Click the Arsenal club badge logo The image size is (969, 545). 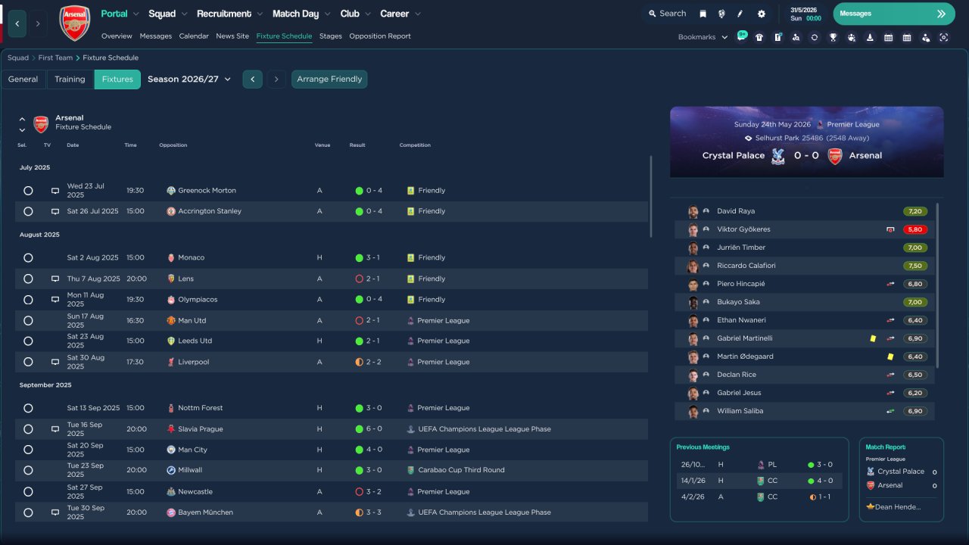[74, 23]
